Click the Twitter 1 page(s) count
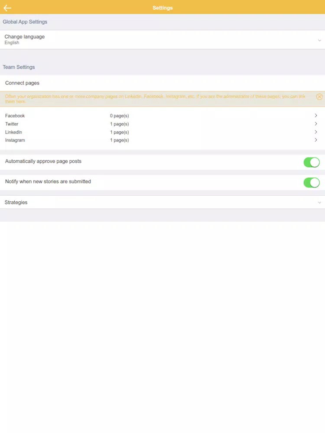Screen dimensions: 325x433 point(120,124)
